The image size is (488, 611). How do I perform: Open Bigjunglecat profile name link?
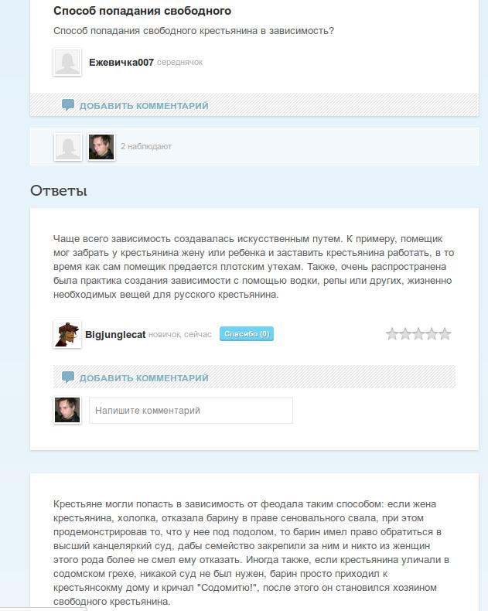(x=115, y=335)
